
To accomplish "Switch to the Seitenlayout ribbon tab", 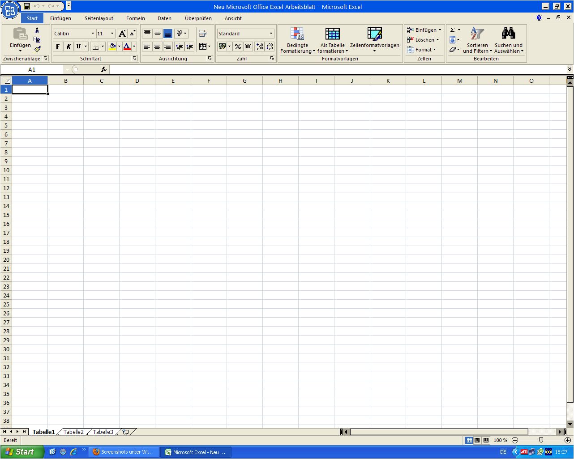I will (99, 18).
